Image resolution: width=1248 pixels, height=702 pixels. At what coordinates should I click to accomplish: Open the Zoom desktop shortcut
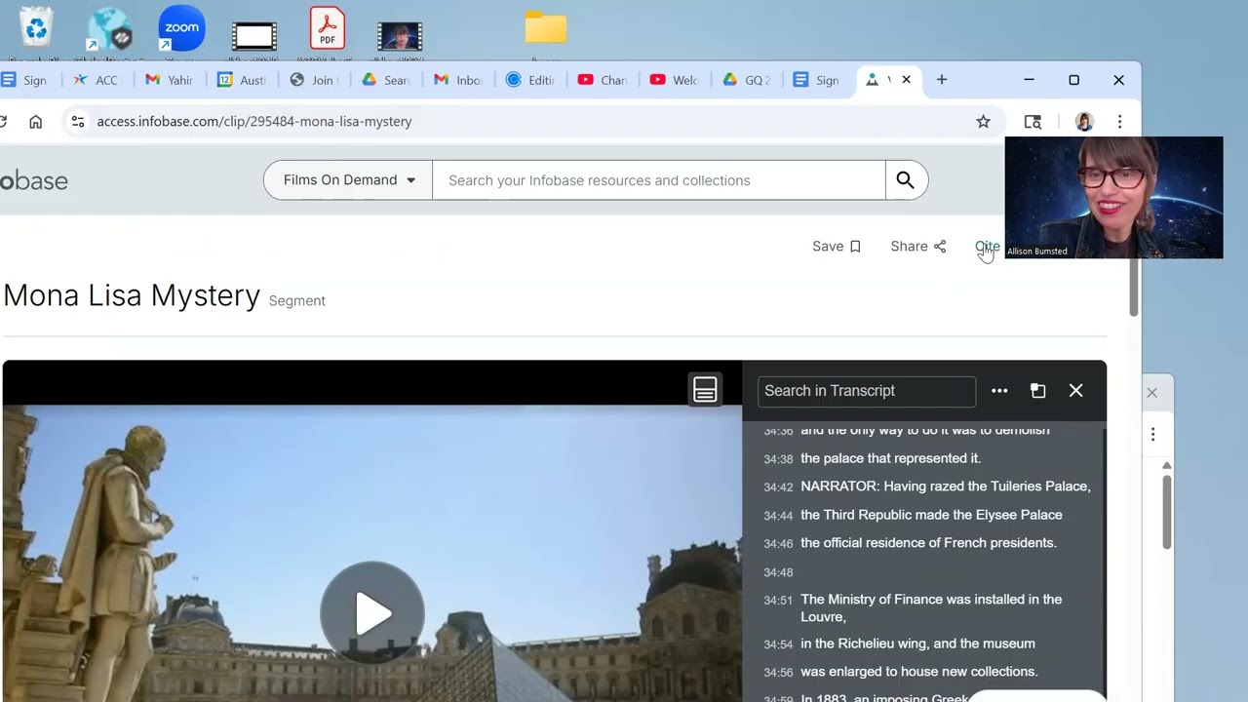(x=181, y=28)
